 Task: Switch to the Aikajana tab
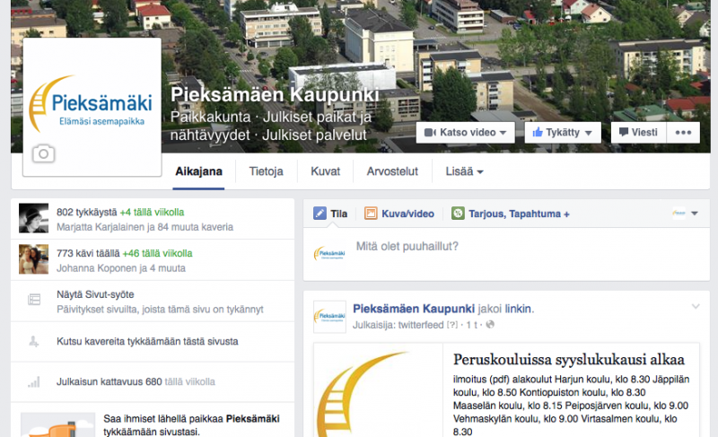click(x=198, y=171)
